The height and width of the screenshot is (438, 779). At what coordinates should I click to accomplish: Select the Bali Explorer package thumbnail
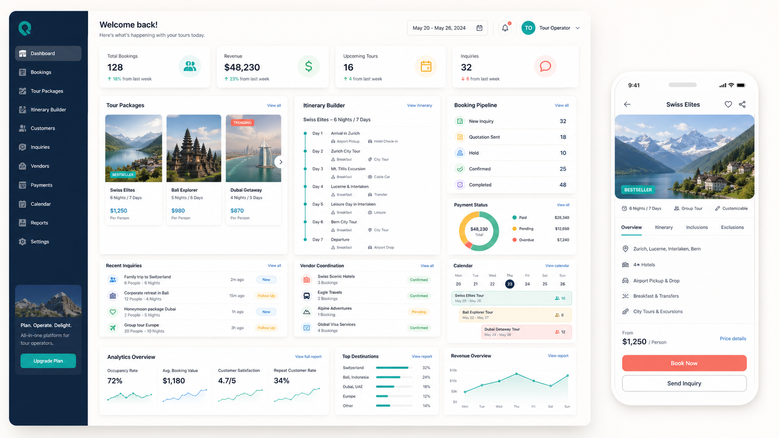[x=194, y=148]
